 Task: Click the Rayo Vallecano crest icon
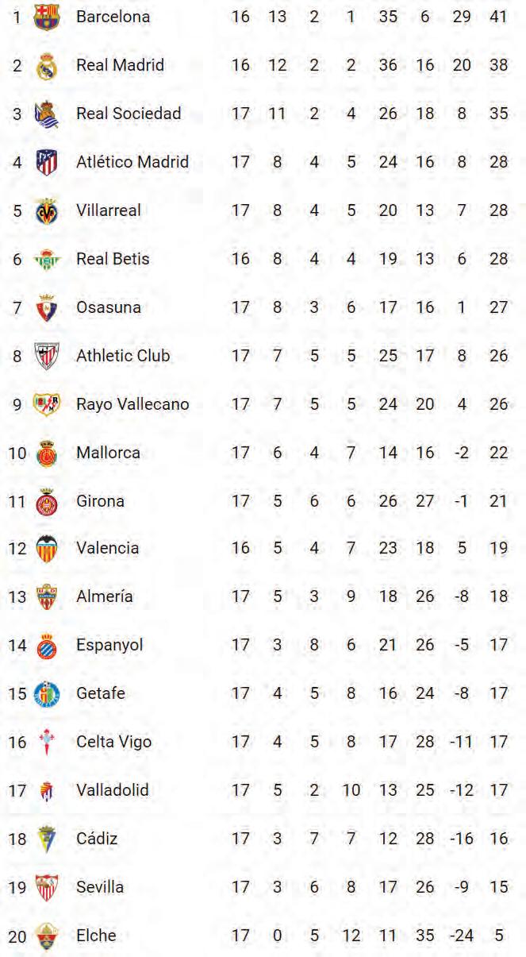[47, 405]
